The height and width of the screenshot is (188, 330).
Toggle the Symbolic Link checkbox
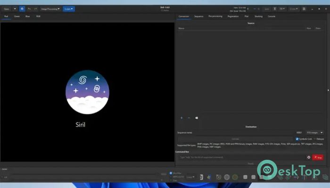point(297,139)
